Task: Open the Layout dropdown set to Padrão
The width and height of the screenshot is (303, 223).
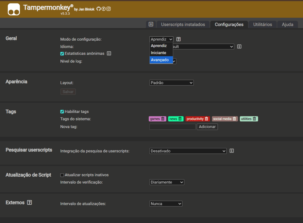Action: coord(171,83)
